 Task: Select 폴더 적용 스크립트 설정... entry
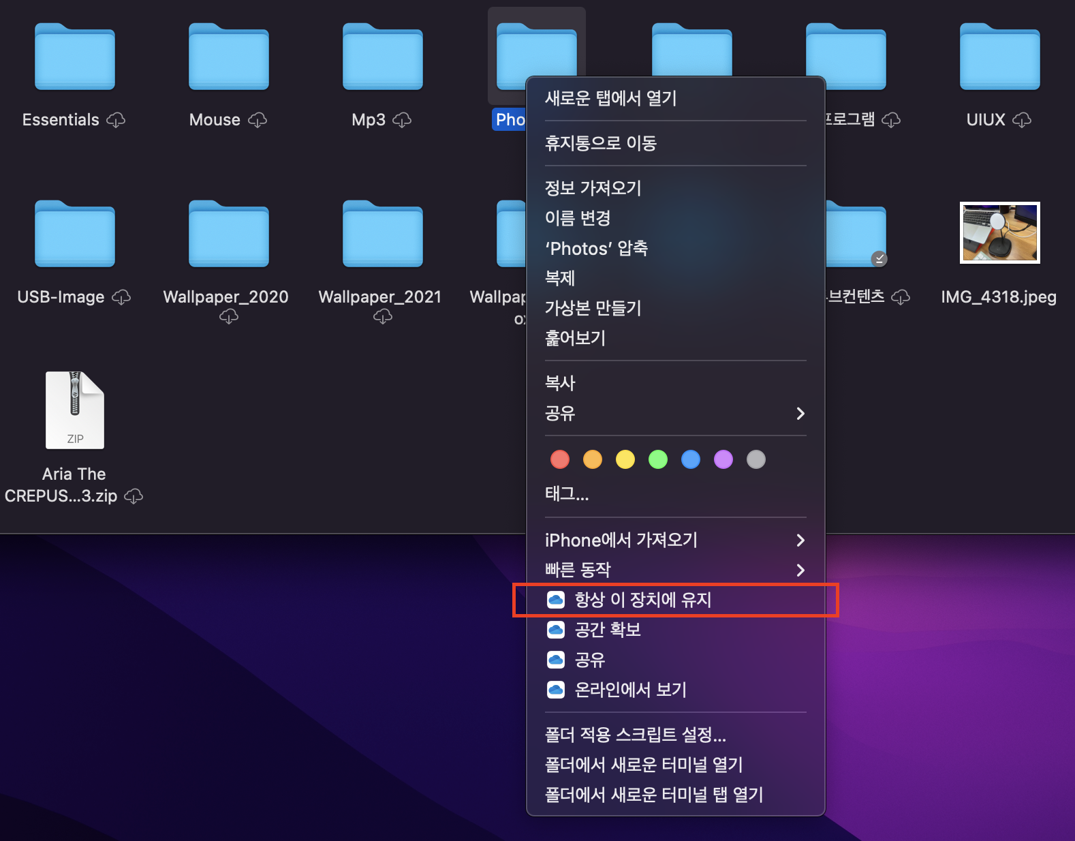click(x=676, y=735)
